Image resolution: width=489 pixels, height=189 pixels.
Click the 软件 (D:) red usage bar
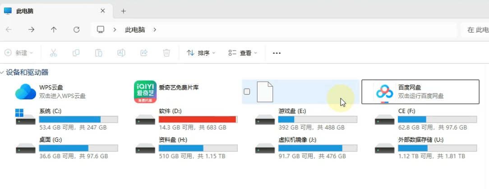click(198, 120)
